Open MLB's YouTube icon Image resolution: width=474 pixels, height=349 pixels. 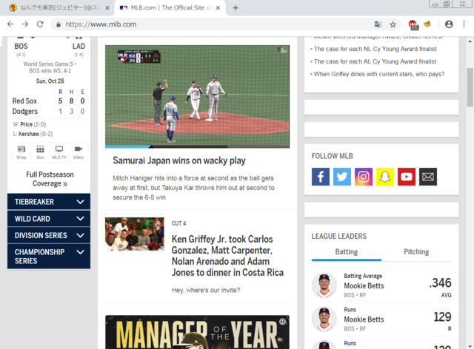click(407, 177)
